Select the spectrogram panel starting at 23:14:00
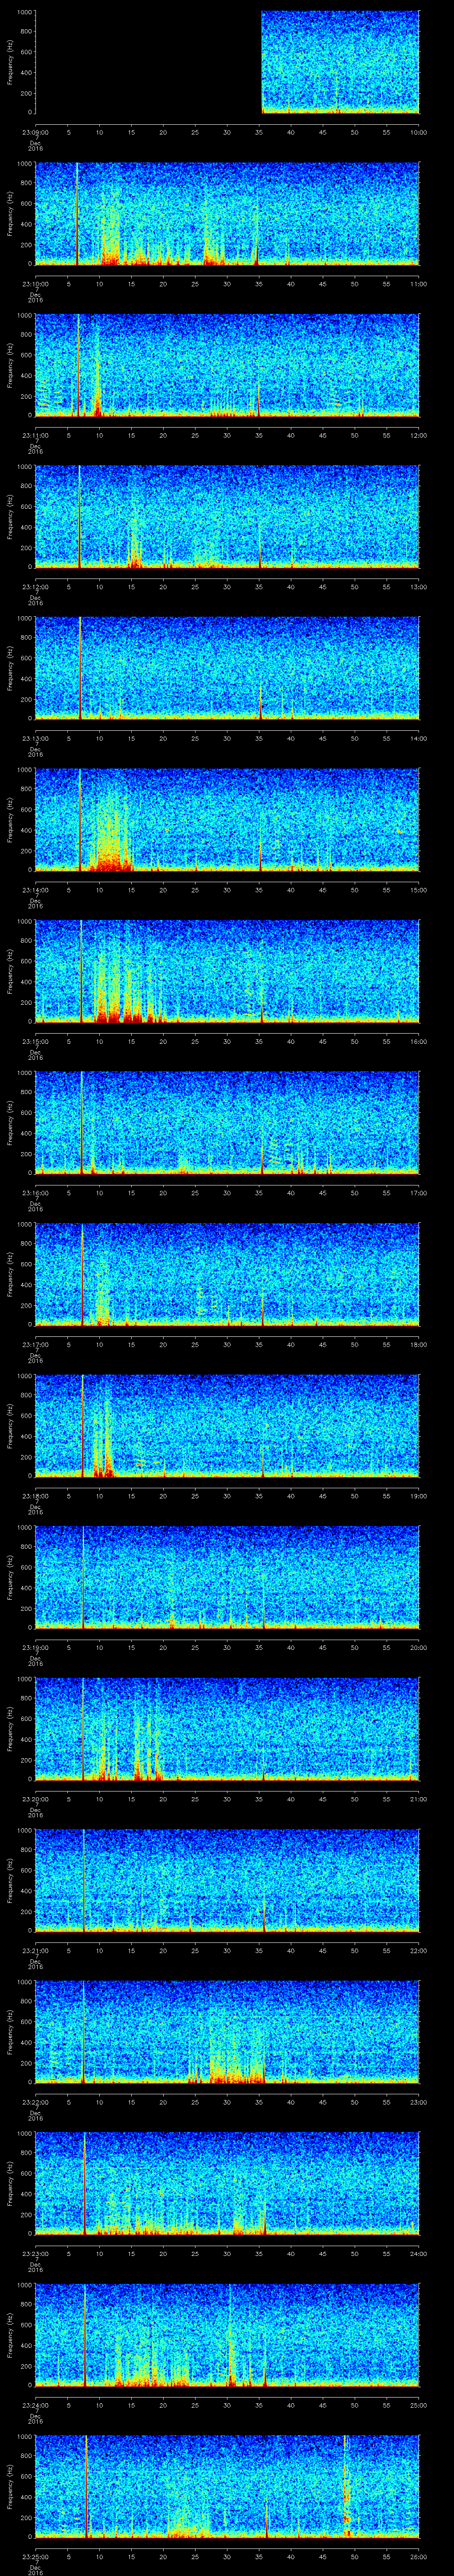 (x=227, y=971)
